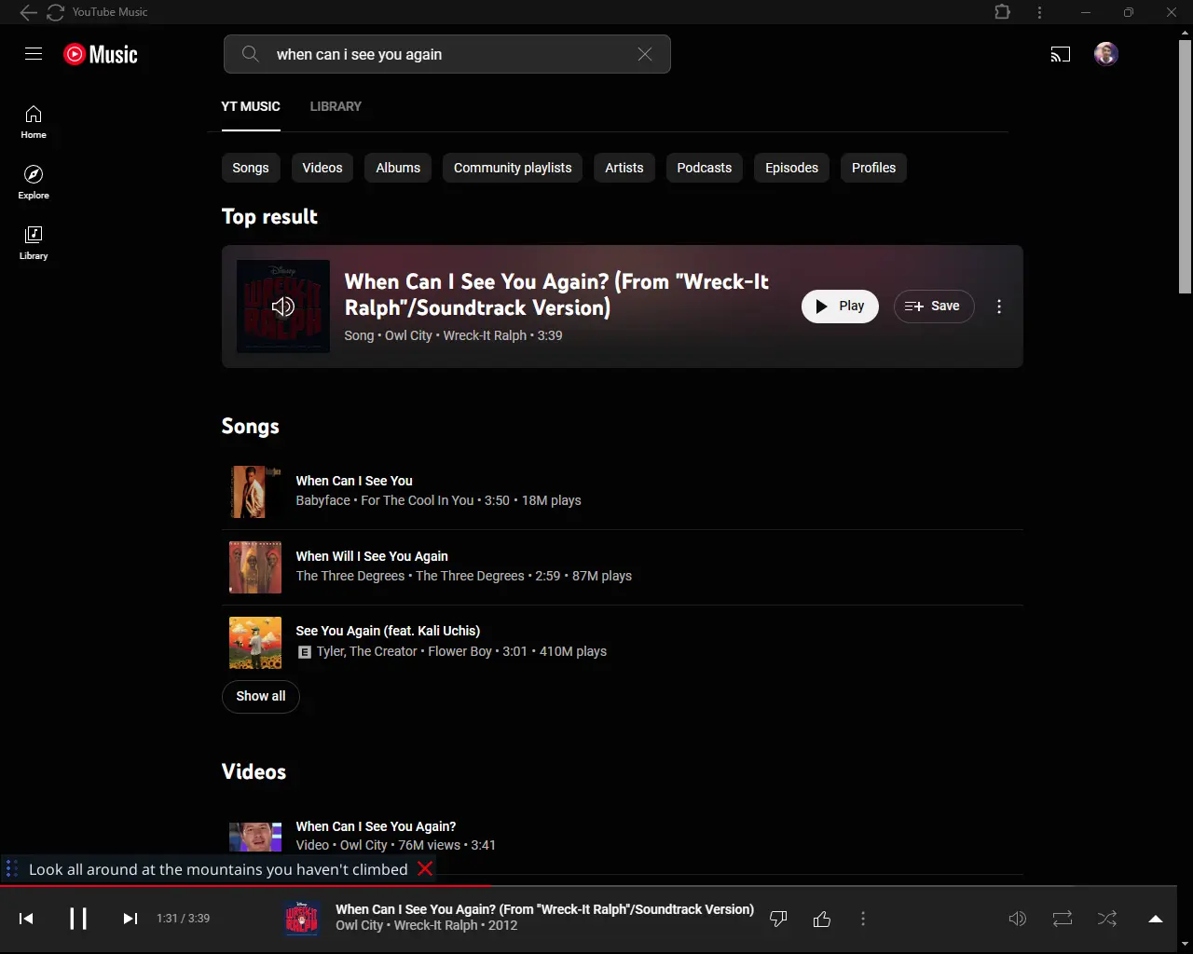The height and width of the screenshot is (954, 1193).
Task: Go back to the previous track
Action: click(x=26, y=919)
